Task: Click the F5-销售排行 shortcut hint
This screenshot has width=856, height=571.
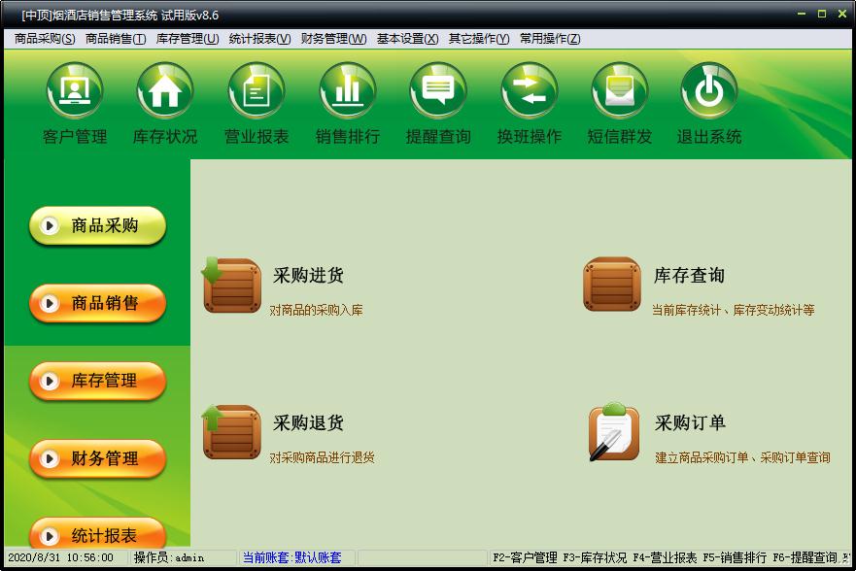Action: (735, 558)
